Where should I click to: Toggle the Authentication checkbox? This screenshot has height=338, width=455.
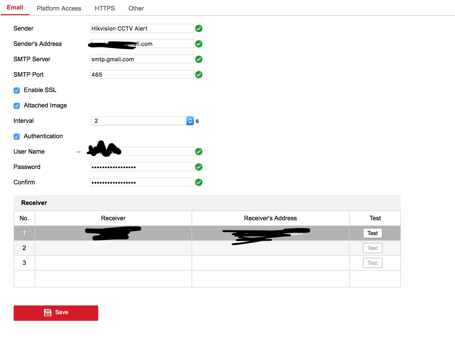[x=17, y=136]
